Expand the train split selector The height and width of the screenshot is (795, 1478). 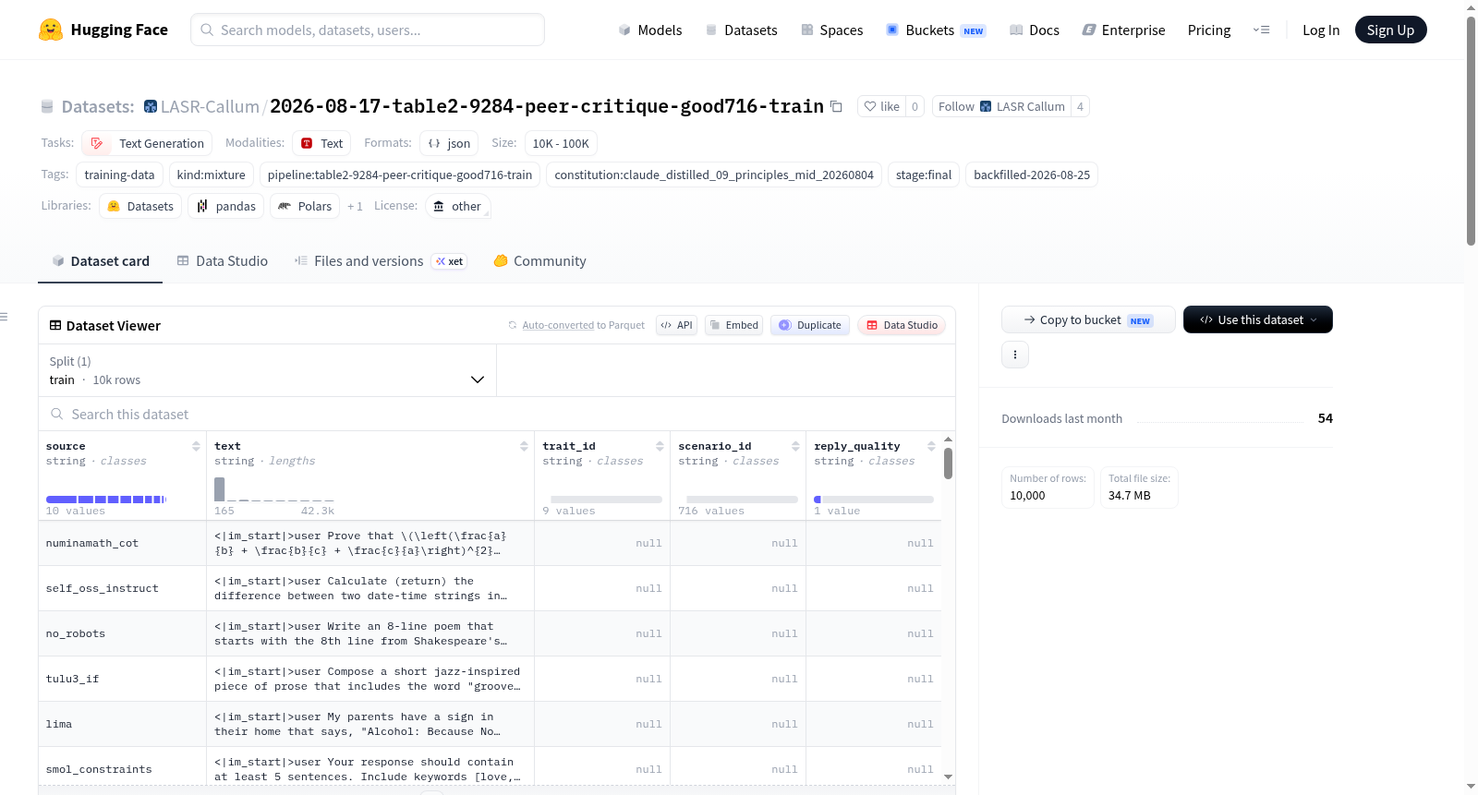[268, 370]
